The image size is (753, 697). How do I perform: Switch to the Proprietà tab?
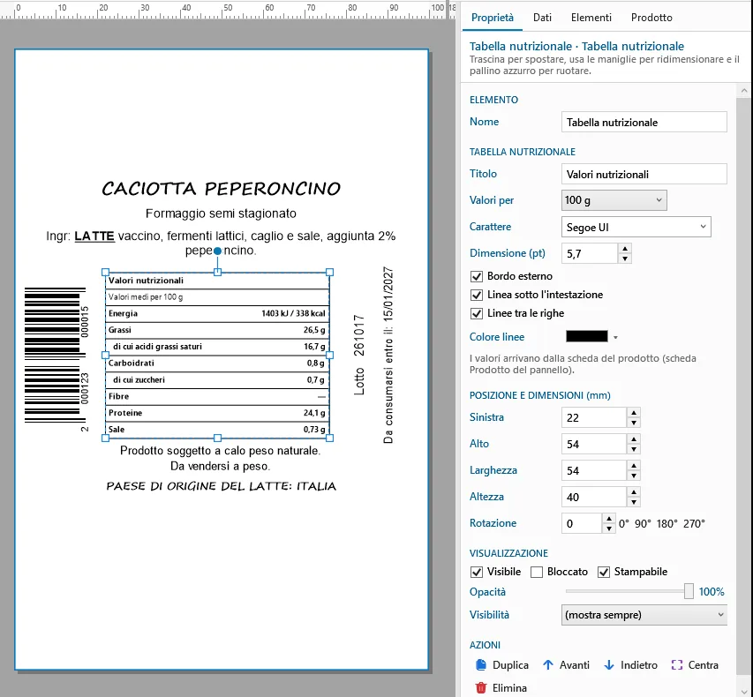(493, 18)
